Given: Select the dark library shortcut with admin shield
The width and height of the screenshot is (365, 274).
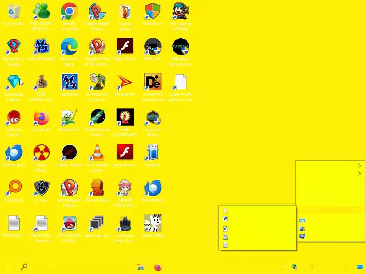Looking at the screenshot, I should click(153, 117).
